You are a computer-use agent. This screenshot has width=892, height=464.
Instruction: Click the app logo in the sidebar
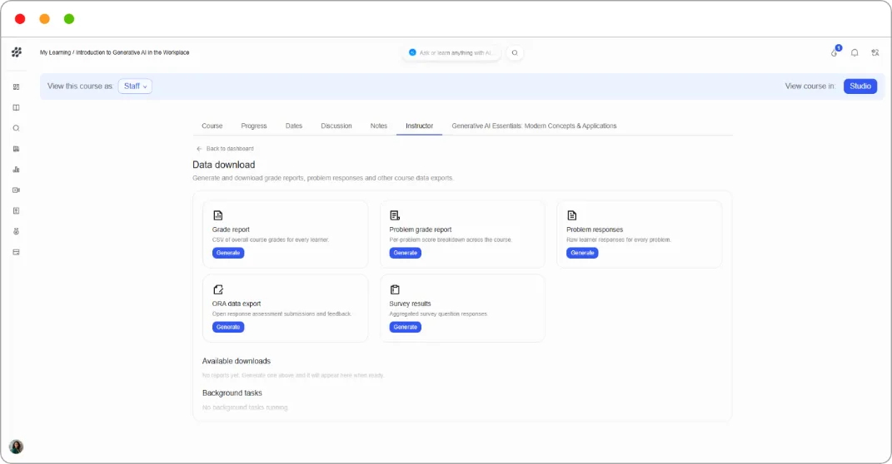(x=17, y=52)
